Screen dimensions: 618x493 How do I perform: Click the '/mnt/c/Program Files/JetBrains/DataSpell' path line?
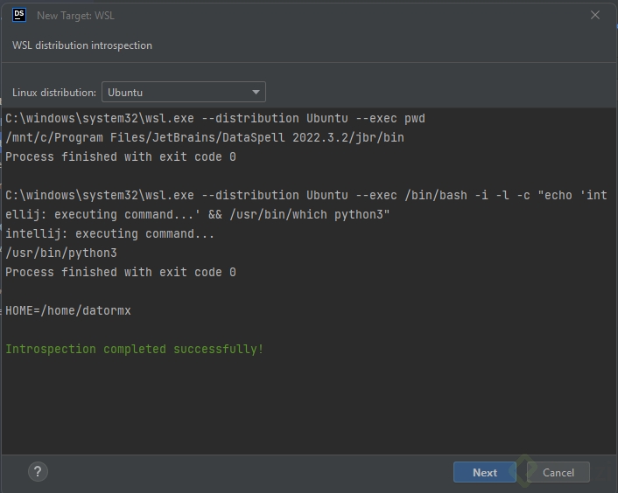click(x=205, y=138)
